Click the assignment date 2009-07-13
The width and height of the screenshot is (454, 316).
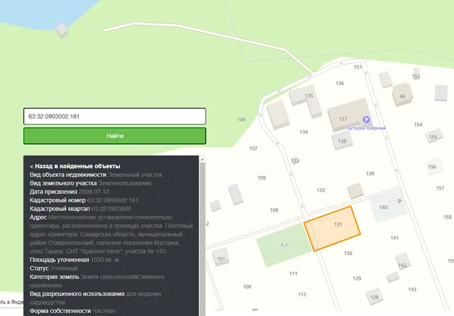pyautogui.click(x=94, y=192)
